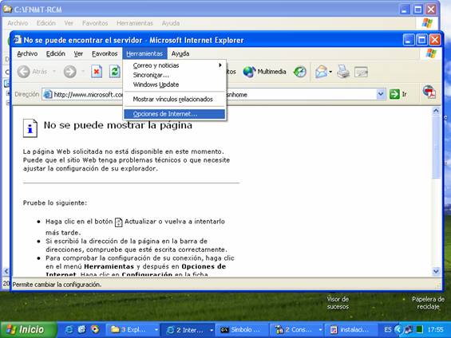Viewport: 451px width, 338px height.
Task: Select Windows Update menu entry
Action: (x=174, y=84)
